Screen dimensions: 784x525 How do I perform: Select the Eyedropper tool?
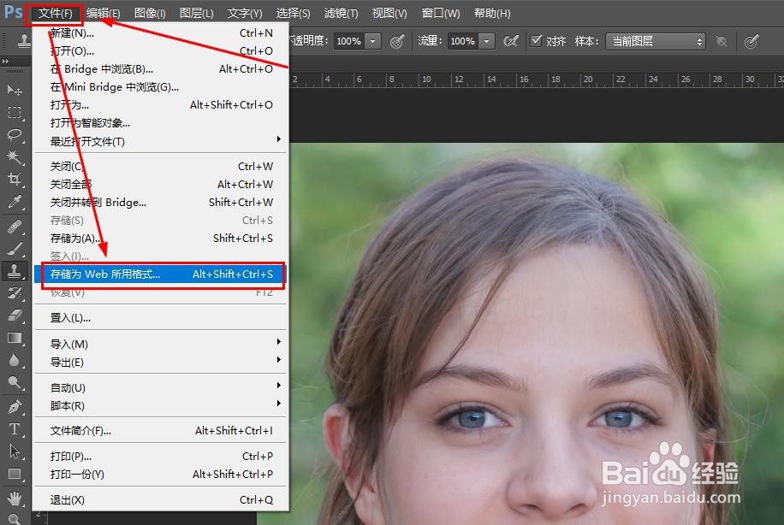point(14,201)
